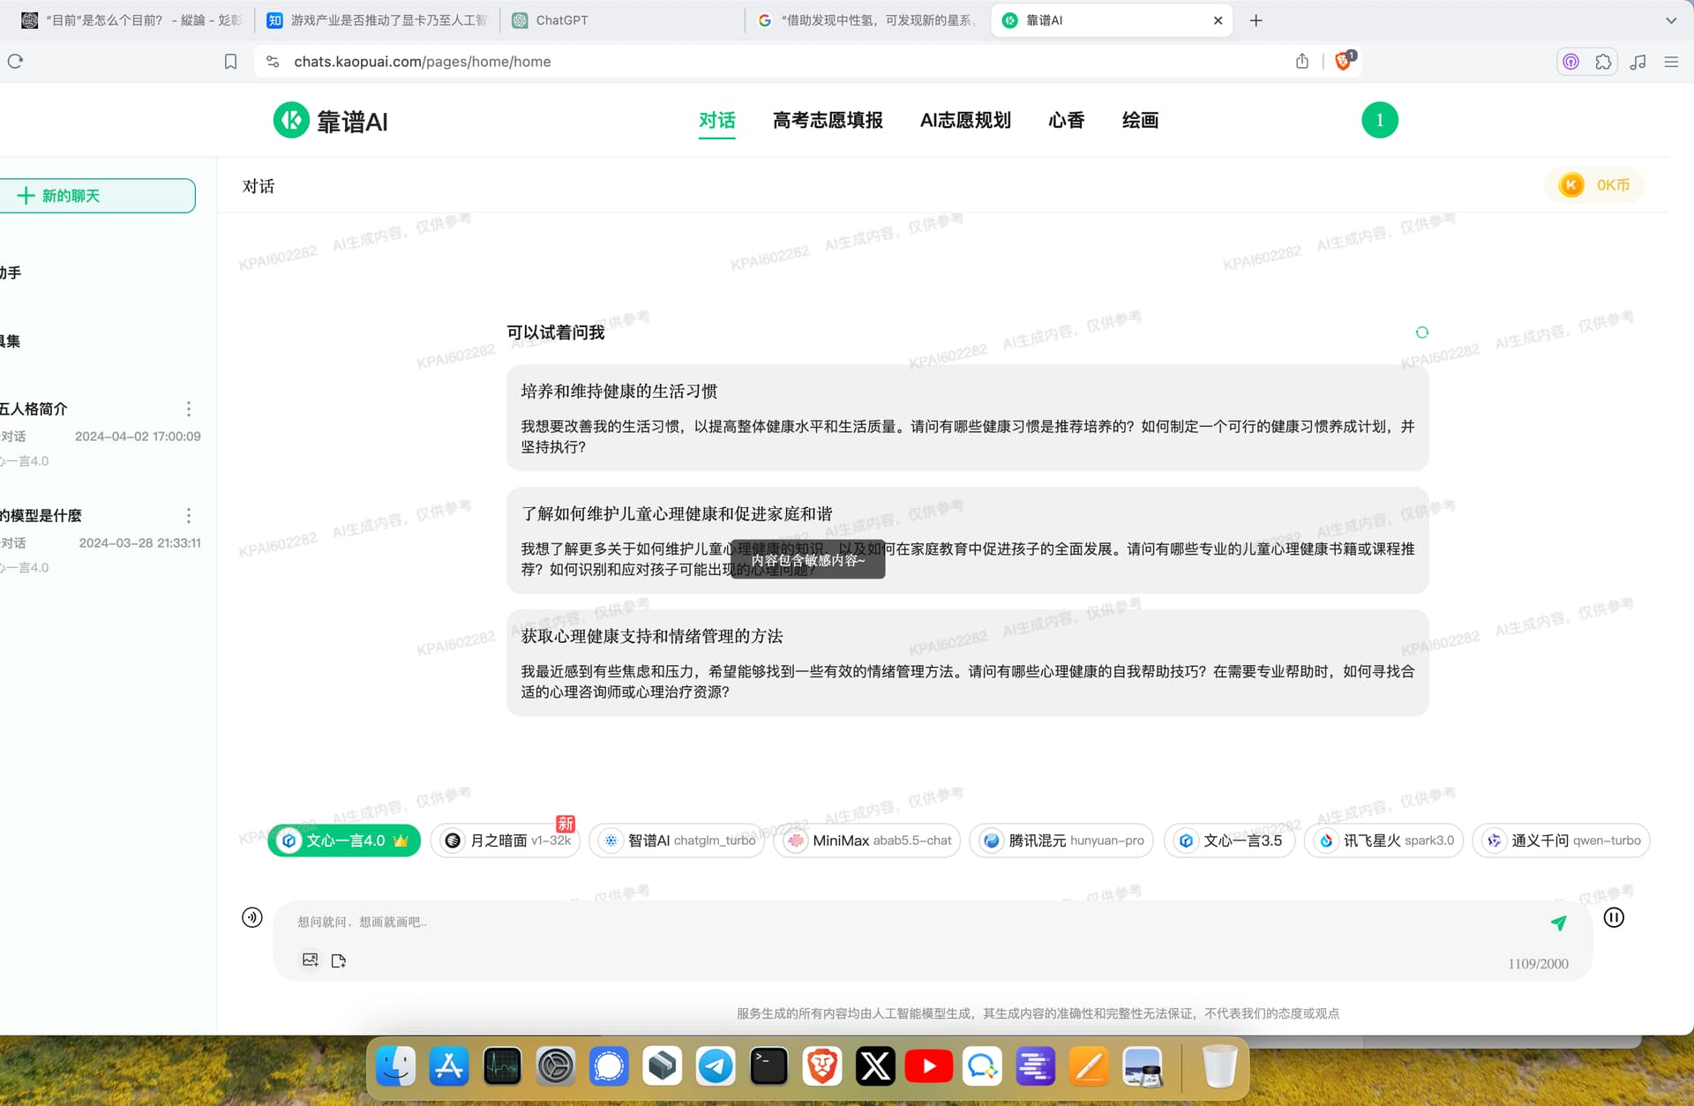This screenshot has width=1694, height=1106.
Task: Open the Brave Shields icon in address bar
Action: click(1344, 61)
